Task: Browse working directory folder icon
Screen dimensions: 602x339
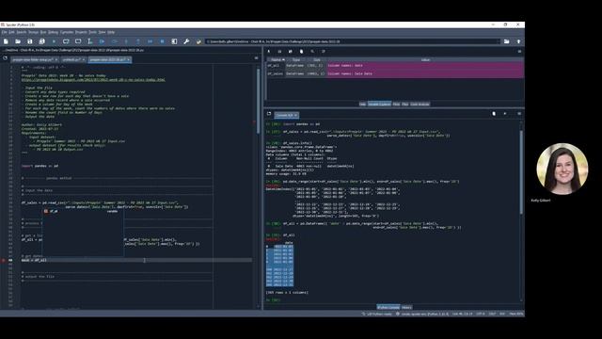Action: tap(506, 41)
